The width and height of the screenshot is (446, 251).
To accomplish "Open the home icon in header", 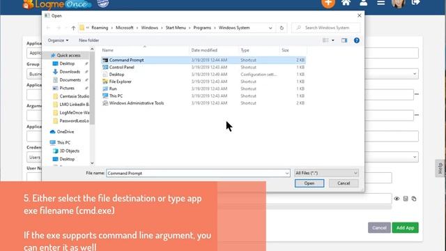I will click(346, 3).
